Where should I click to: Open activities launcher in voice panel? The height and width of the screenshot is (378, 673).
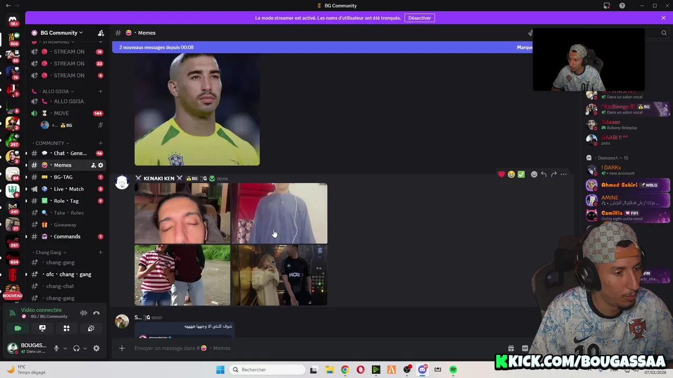pyautogui.click(x=67, y=328)
